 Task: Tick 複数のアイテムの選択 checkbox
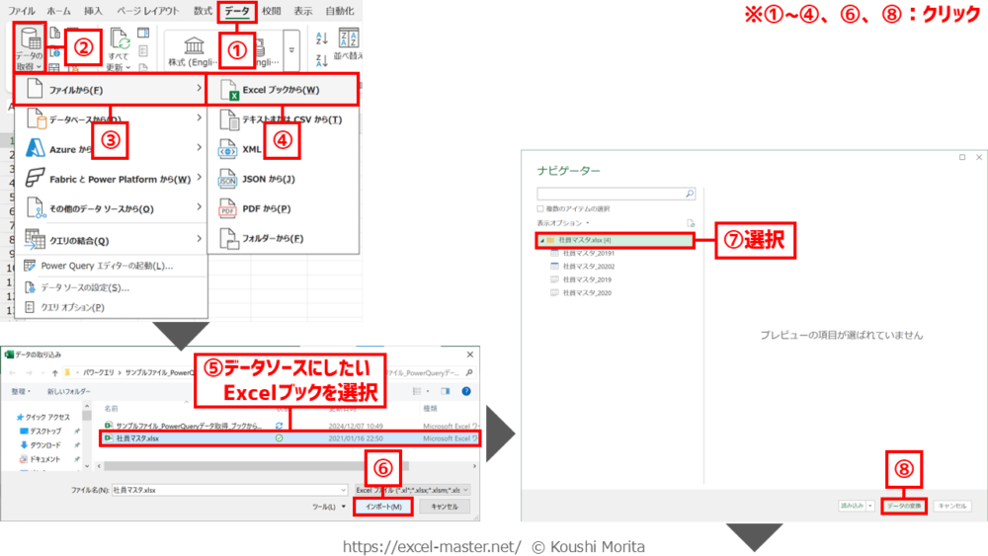pos(540,209)
